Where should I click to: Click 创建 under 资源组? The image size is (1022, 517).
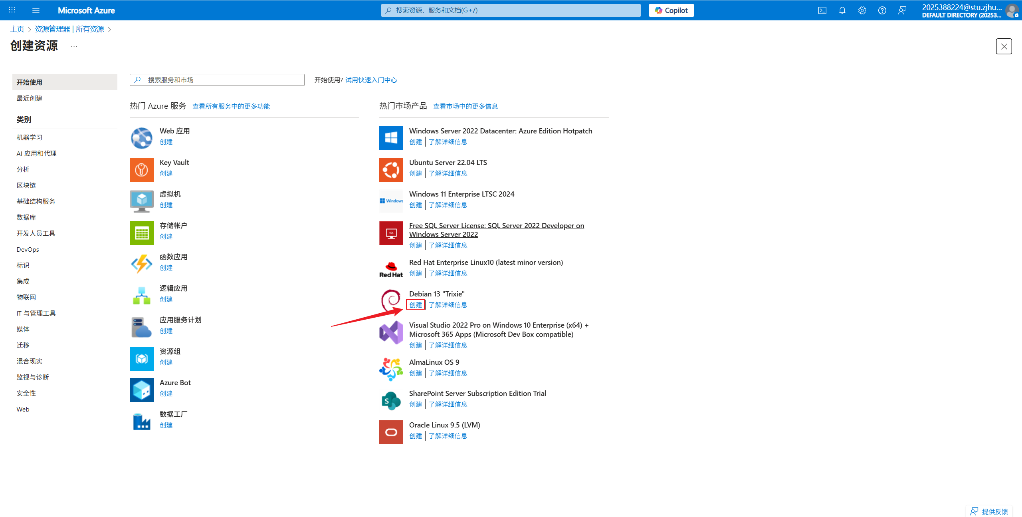[x=166, y=362]
